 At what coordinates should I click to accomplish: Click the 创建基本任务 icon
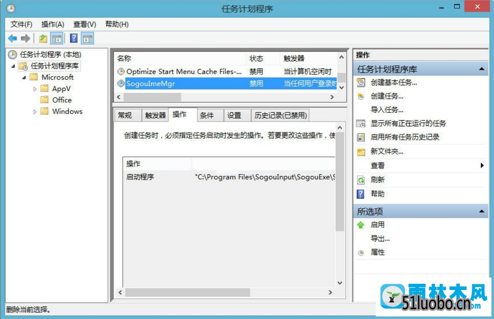click(361, 82)
